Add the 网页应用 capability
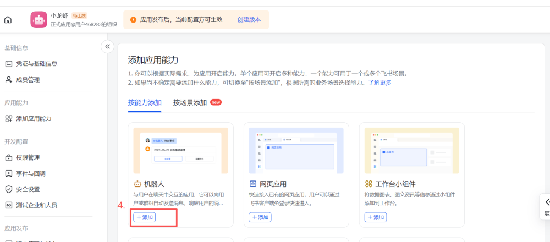Image resolution: width=550 pixels, height=242 pixels. pos(260,217)
